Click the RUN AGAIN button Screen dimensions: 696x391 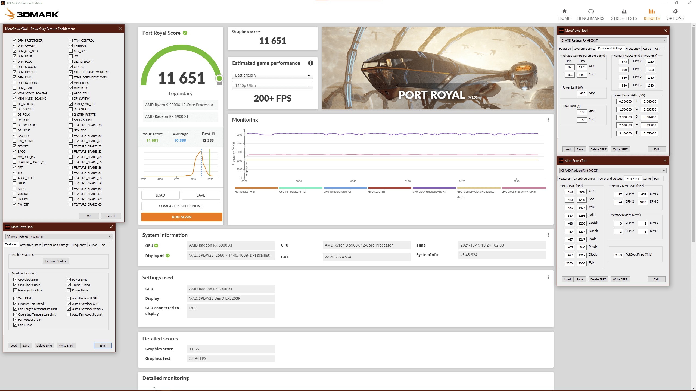coord(182,217)
